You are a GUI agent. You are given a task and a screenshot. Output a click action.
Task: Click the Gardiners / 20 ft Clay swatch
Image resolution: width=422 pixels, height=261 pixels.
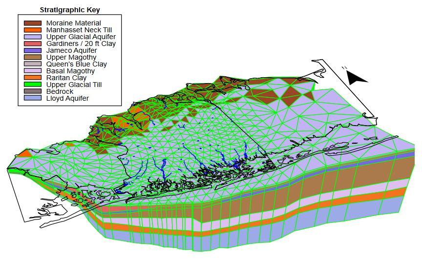[33, 43]
